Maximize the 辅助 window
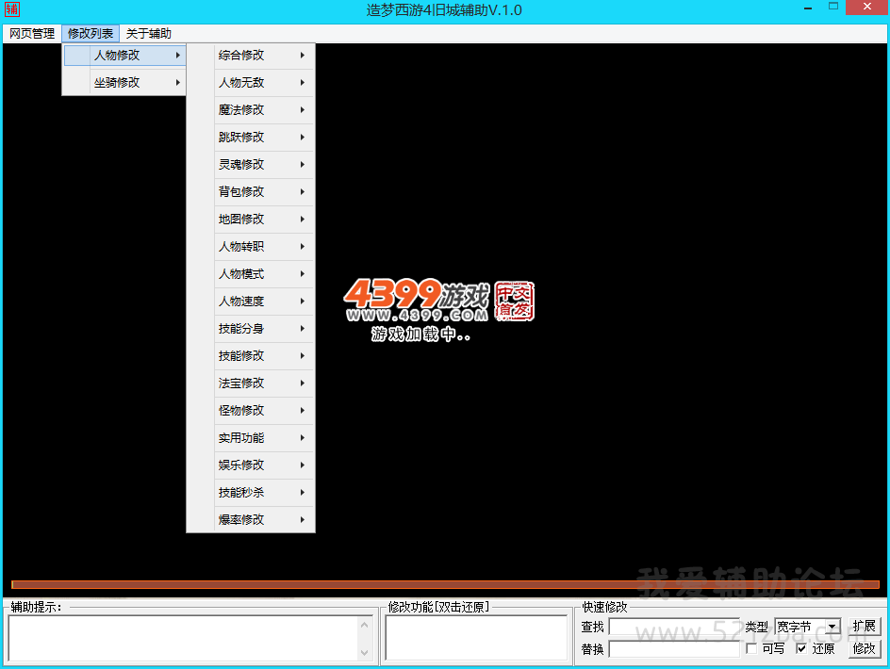890x669 pixels. pos(833,7)
